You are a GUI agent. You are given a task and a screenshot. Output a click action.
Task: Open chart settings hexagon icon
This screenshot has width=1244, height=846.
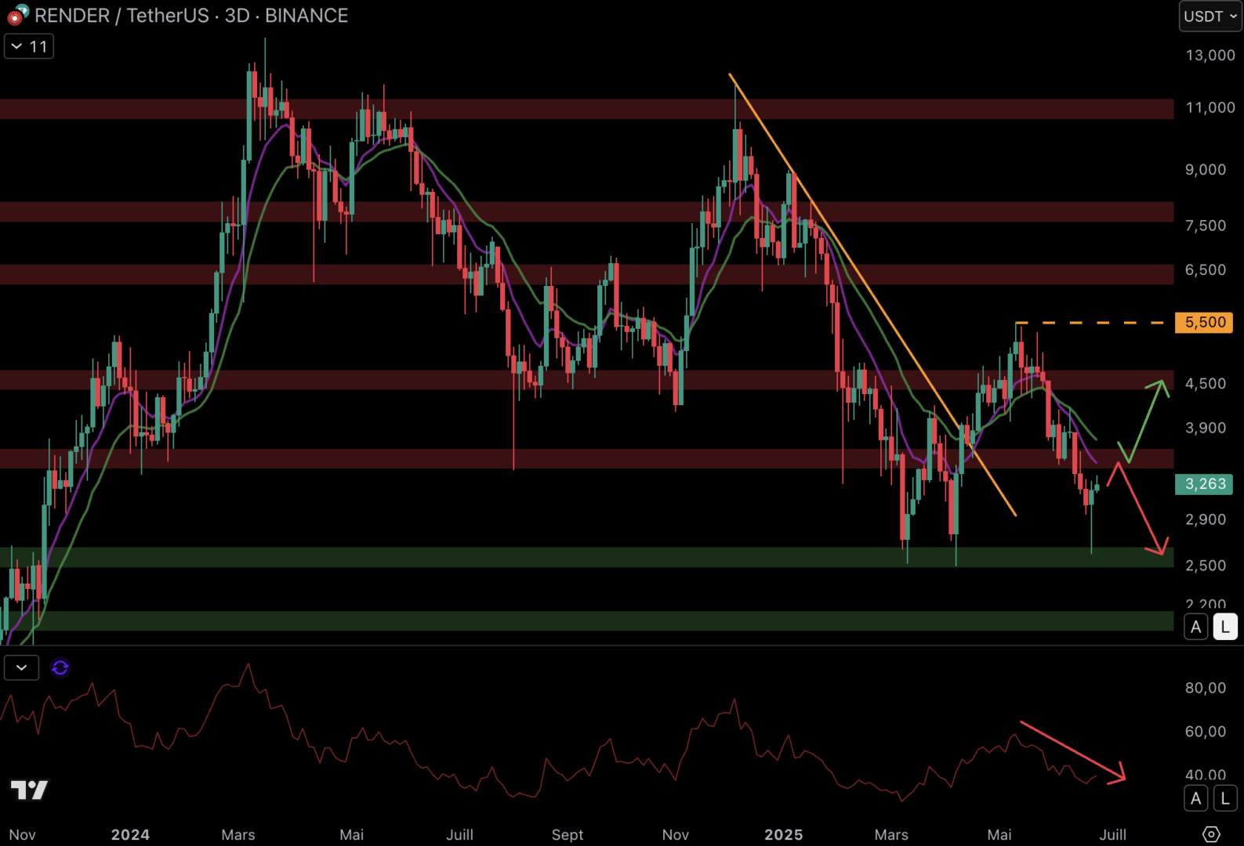[x=1211, y=834]
